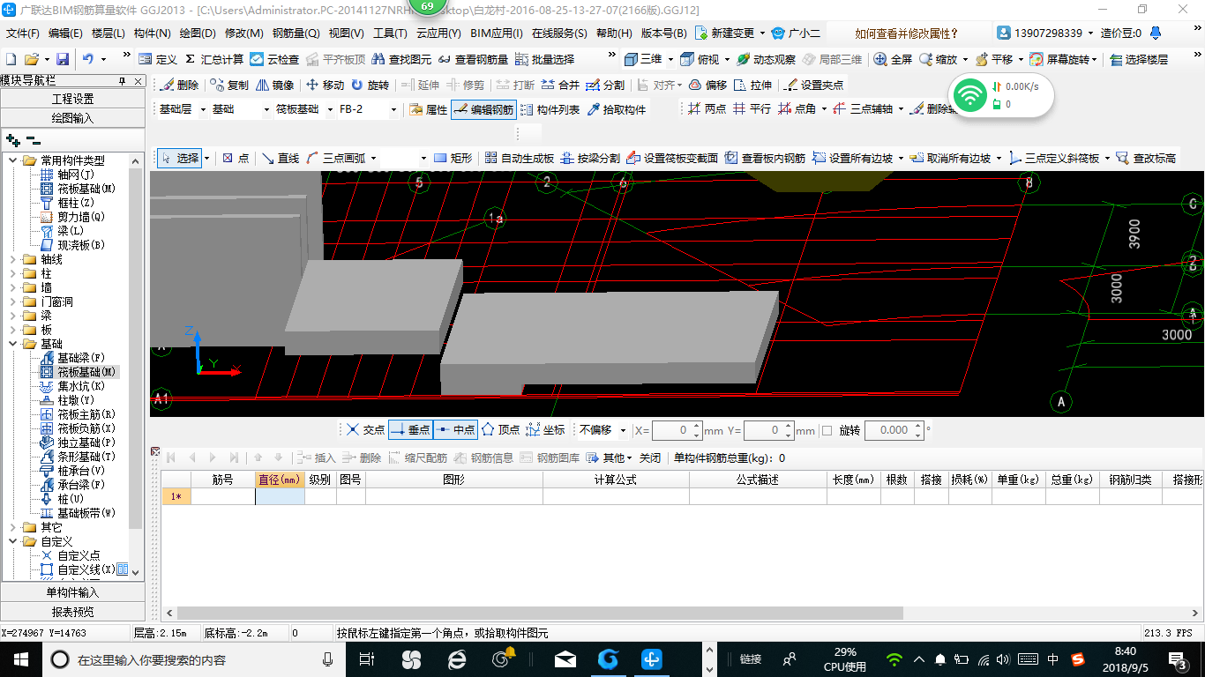Click 关闭 in rebar edit panel
The height and width of the screenshot is (677, 1205).
click(650, 458)
